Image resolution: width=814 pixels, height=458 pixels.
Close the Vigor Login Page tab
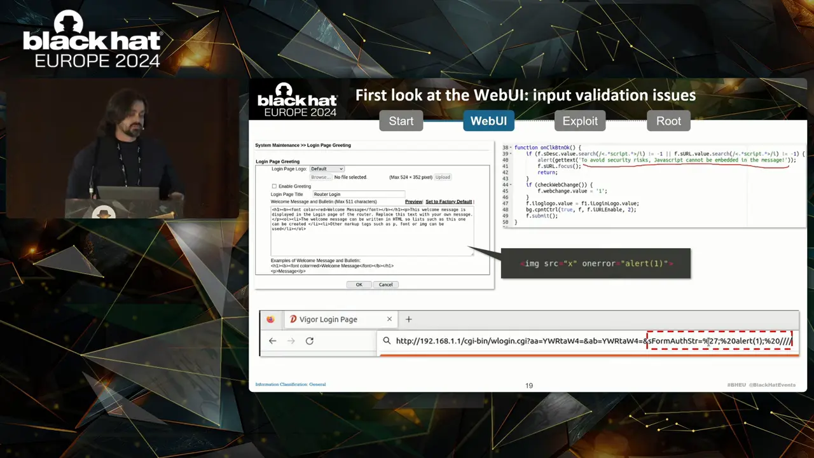pos(389,319)
